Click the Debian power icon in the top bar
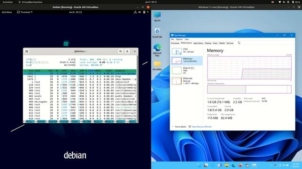Image resolution: width=302 pixels, height=169 pixels. click(x=144, y=12)
